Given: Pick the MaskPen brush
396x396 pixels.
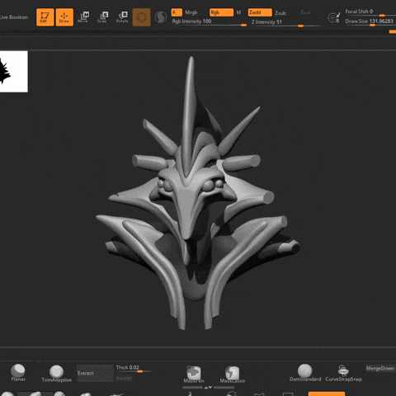Looking at the screenshot, I should tap(194, 375).
